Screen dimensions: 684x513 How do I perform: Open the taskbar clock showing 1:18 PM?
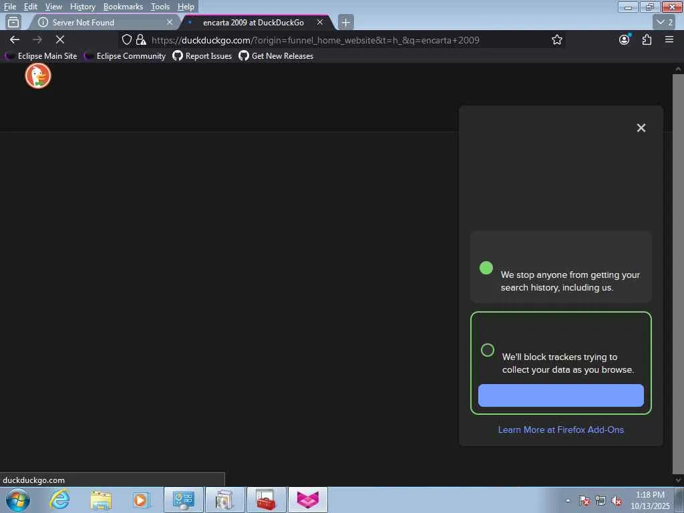tap(650, 500)
